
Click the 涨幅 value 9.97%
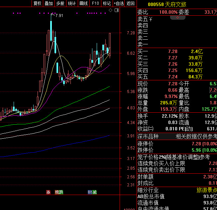(x=171, y=96)
